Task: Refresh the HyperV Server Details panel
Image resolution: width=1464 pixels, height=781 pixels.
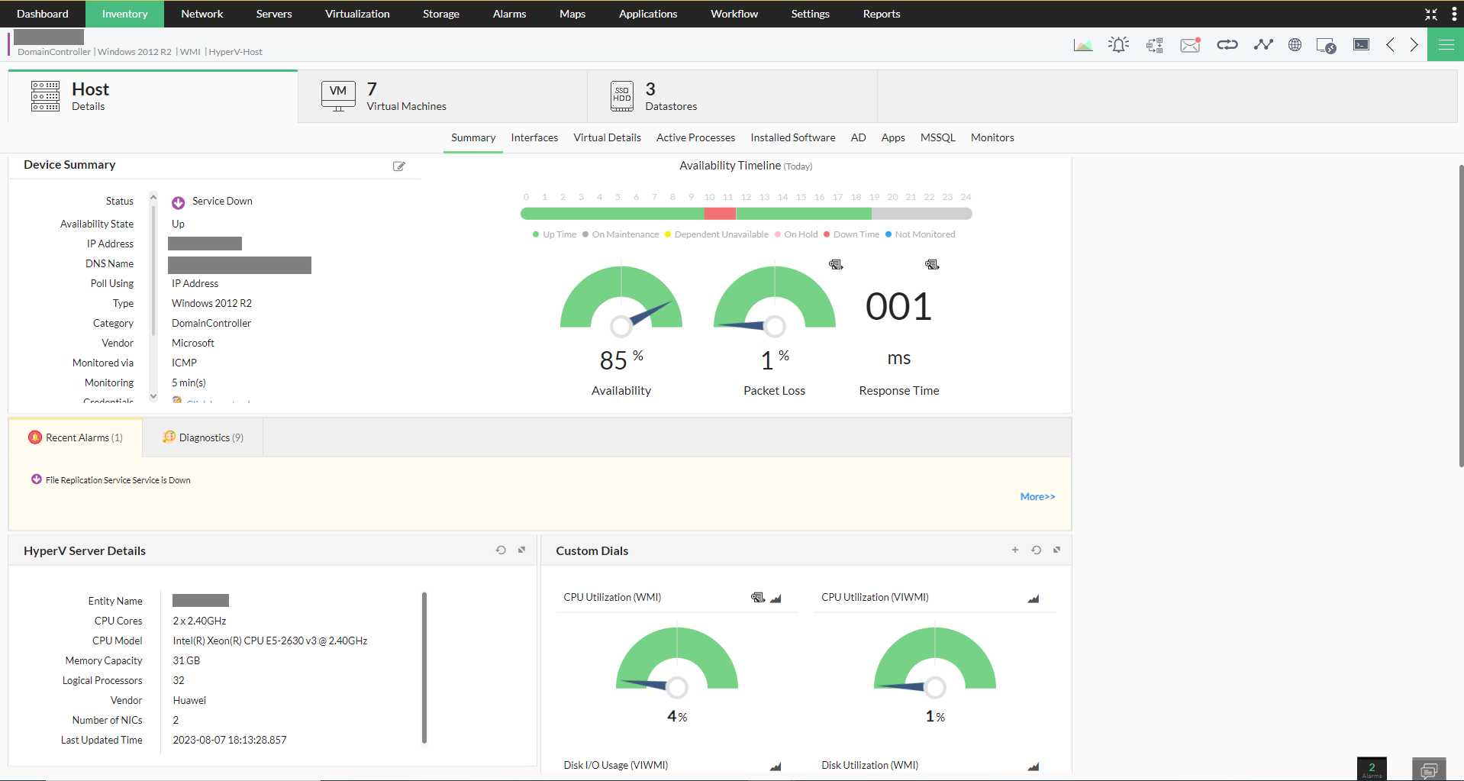Action: click(x=501, y=550)
